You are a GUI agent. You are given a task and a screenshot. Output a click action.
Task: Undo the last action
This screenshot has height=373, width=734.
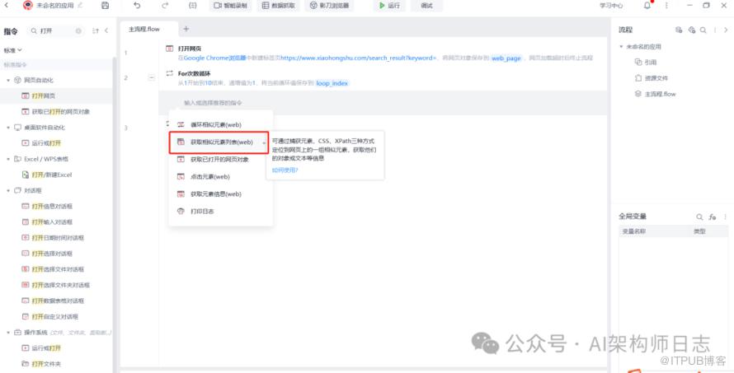tap(137, 5)
